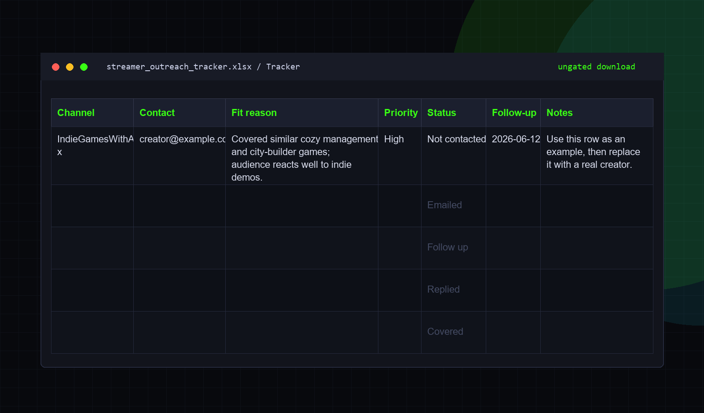
Task: Select the Not contacted status cell
Action: (x=454, y=156)
